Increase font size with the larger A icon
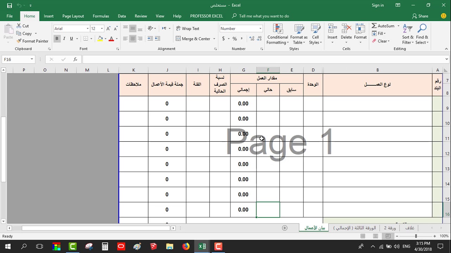 [109, 28]
